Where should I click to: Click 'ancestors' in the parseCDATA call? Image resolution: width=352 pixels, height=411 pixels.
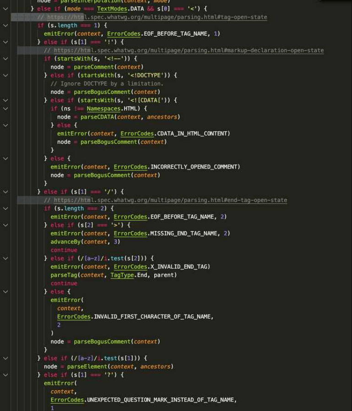[162, 117]
